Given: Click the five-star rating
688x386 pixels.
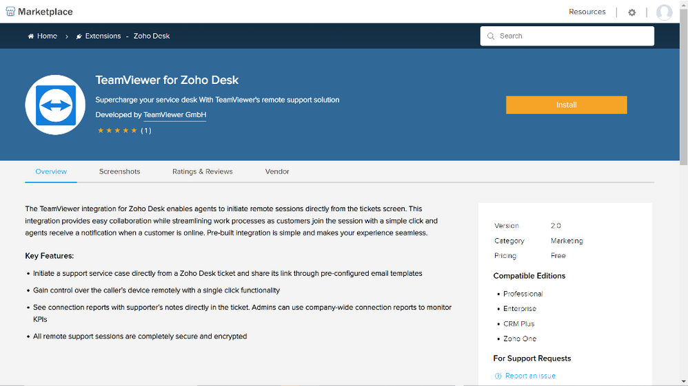Looking at the screenshot, I should coord(117,130).
